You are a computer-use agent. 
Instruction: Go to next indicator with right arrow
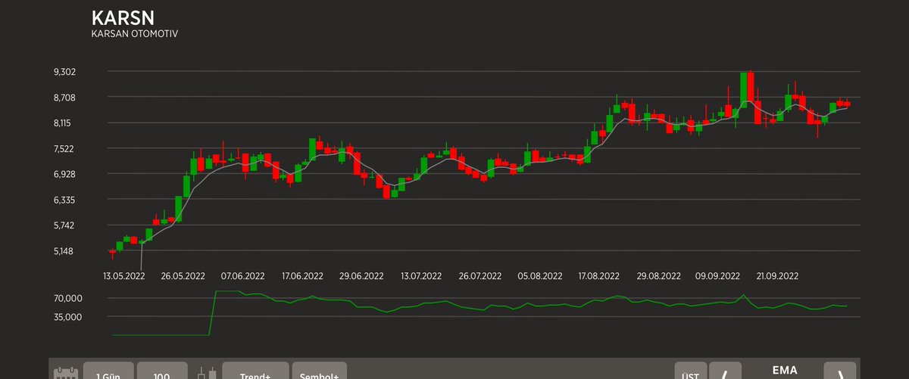[839, 371]
